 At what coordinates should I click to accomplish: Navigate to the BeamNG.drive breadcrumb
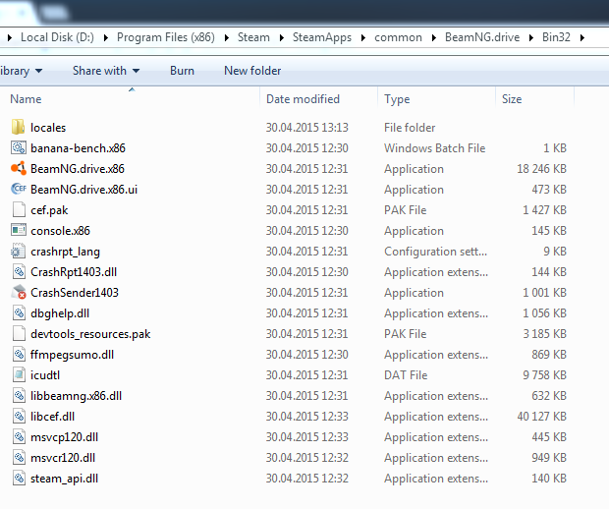point(482,37)
